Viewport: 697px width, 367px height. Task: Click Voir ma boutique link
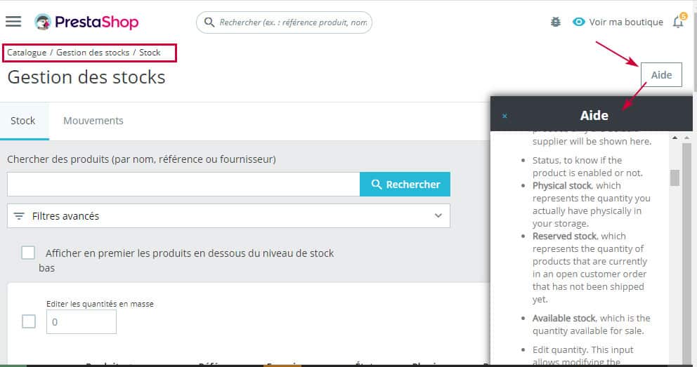[x=625, y=22]
